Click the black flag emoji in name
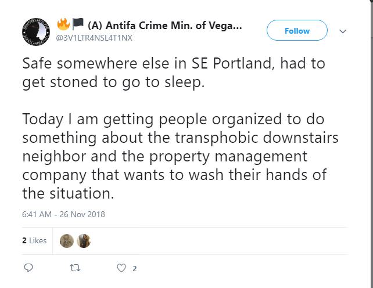This screenshot has height=288, width=373. tap(78, 24)
